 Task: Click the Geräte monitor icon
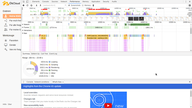click(6, 45)
